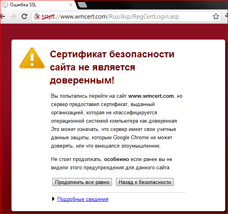Click the bold word особенно
The height and width of the screenshot is (214, 228).
117,159
